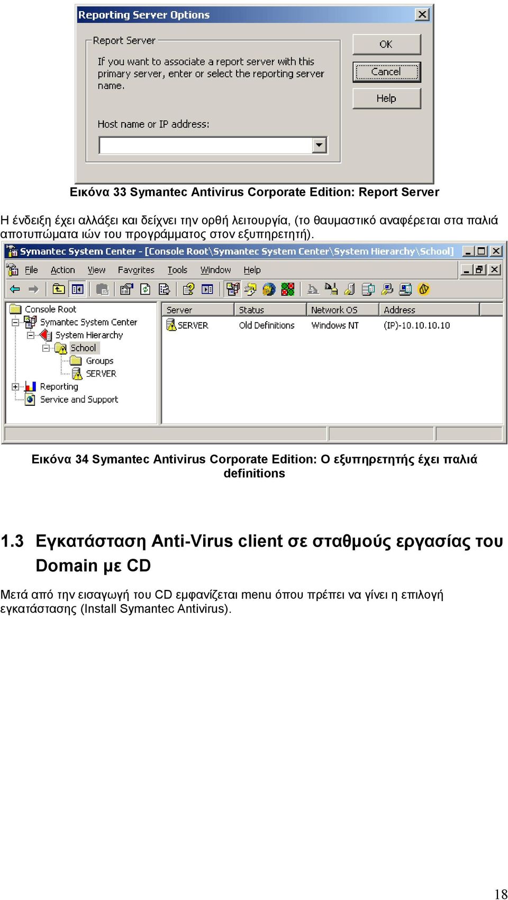This screenshot has width=508, height=900.
Task: Click the yellow question mark Help toolbar icon
Action: pyautogui.click(x=188, y=289)
